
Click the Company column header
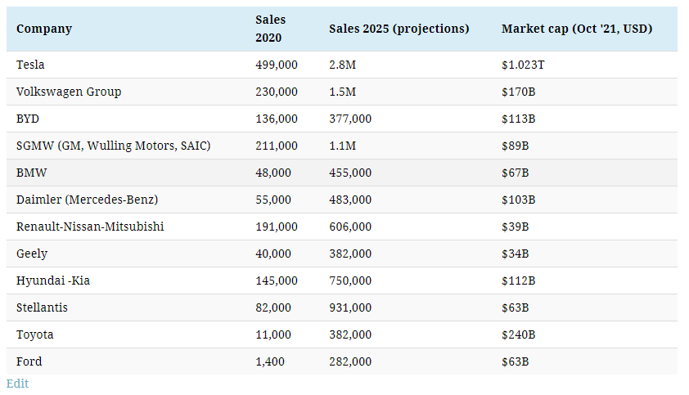click(x=44, y=29)
